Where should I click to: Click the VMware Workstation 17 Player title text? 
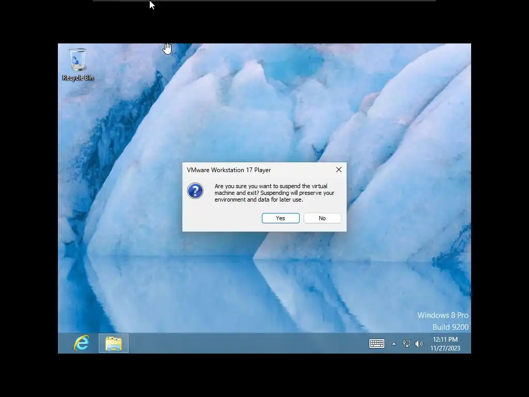click(x=229, y=170)
